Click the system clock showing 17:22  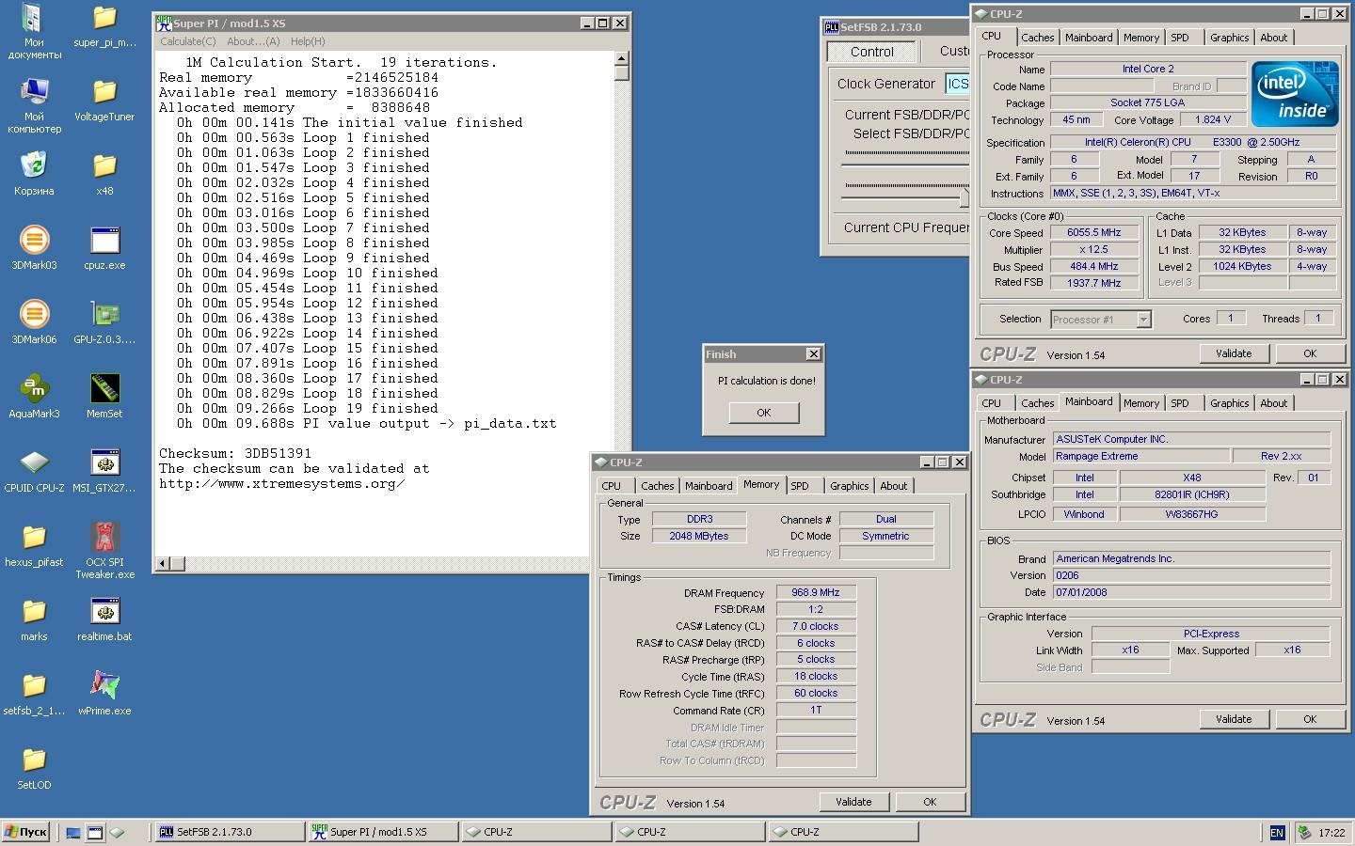(1331, 833)
